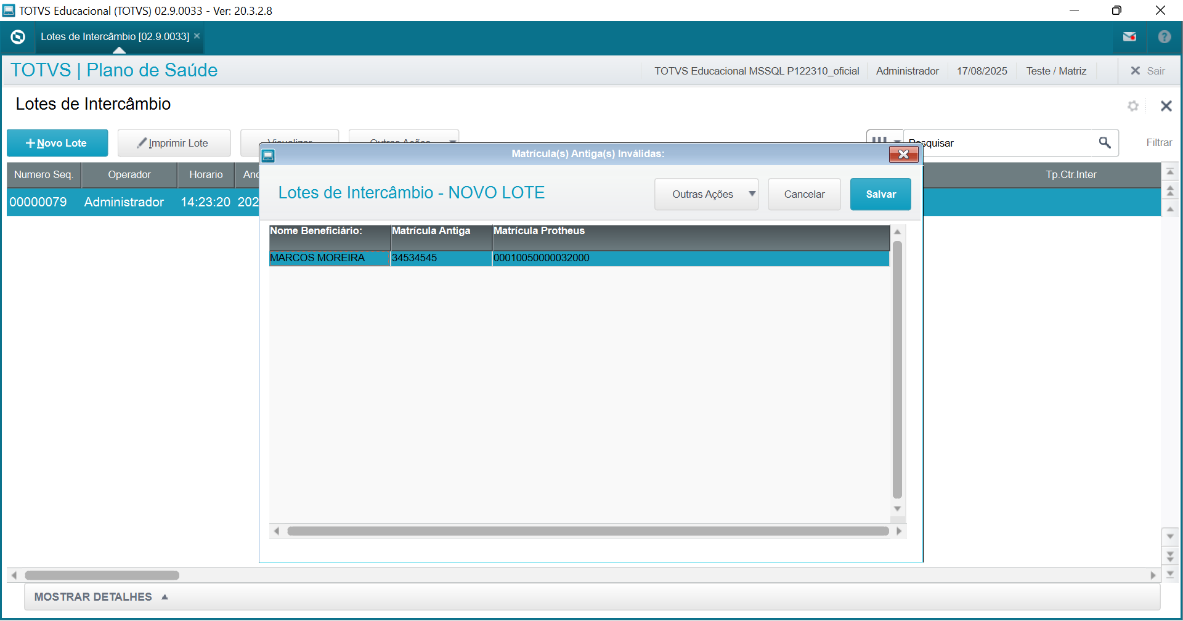Expand the dialog Outras Ações dropdown
Viewport: 1183px width, 621px height.
706,194
